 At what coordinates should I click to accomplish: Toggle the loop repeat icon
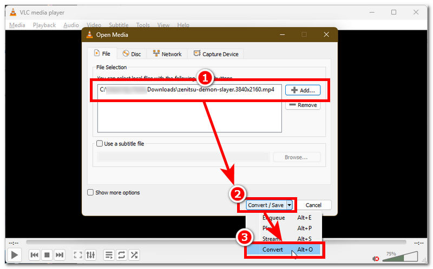click(122, 254)
